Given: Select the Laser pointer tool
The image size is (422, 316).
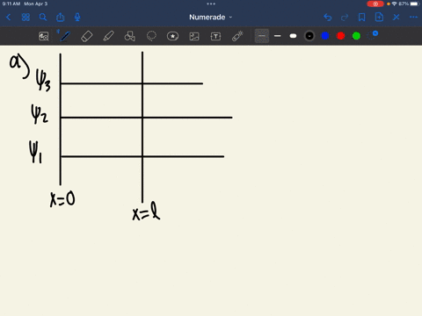Looking at the screenshot, I should (237, 36).
